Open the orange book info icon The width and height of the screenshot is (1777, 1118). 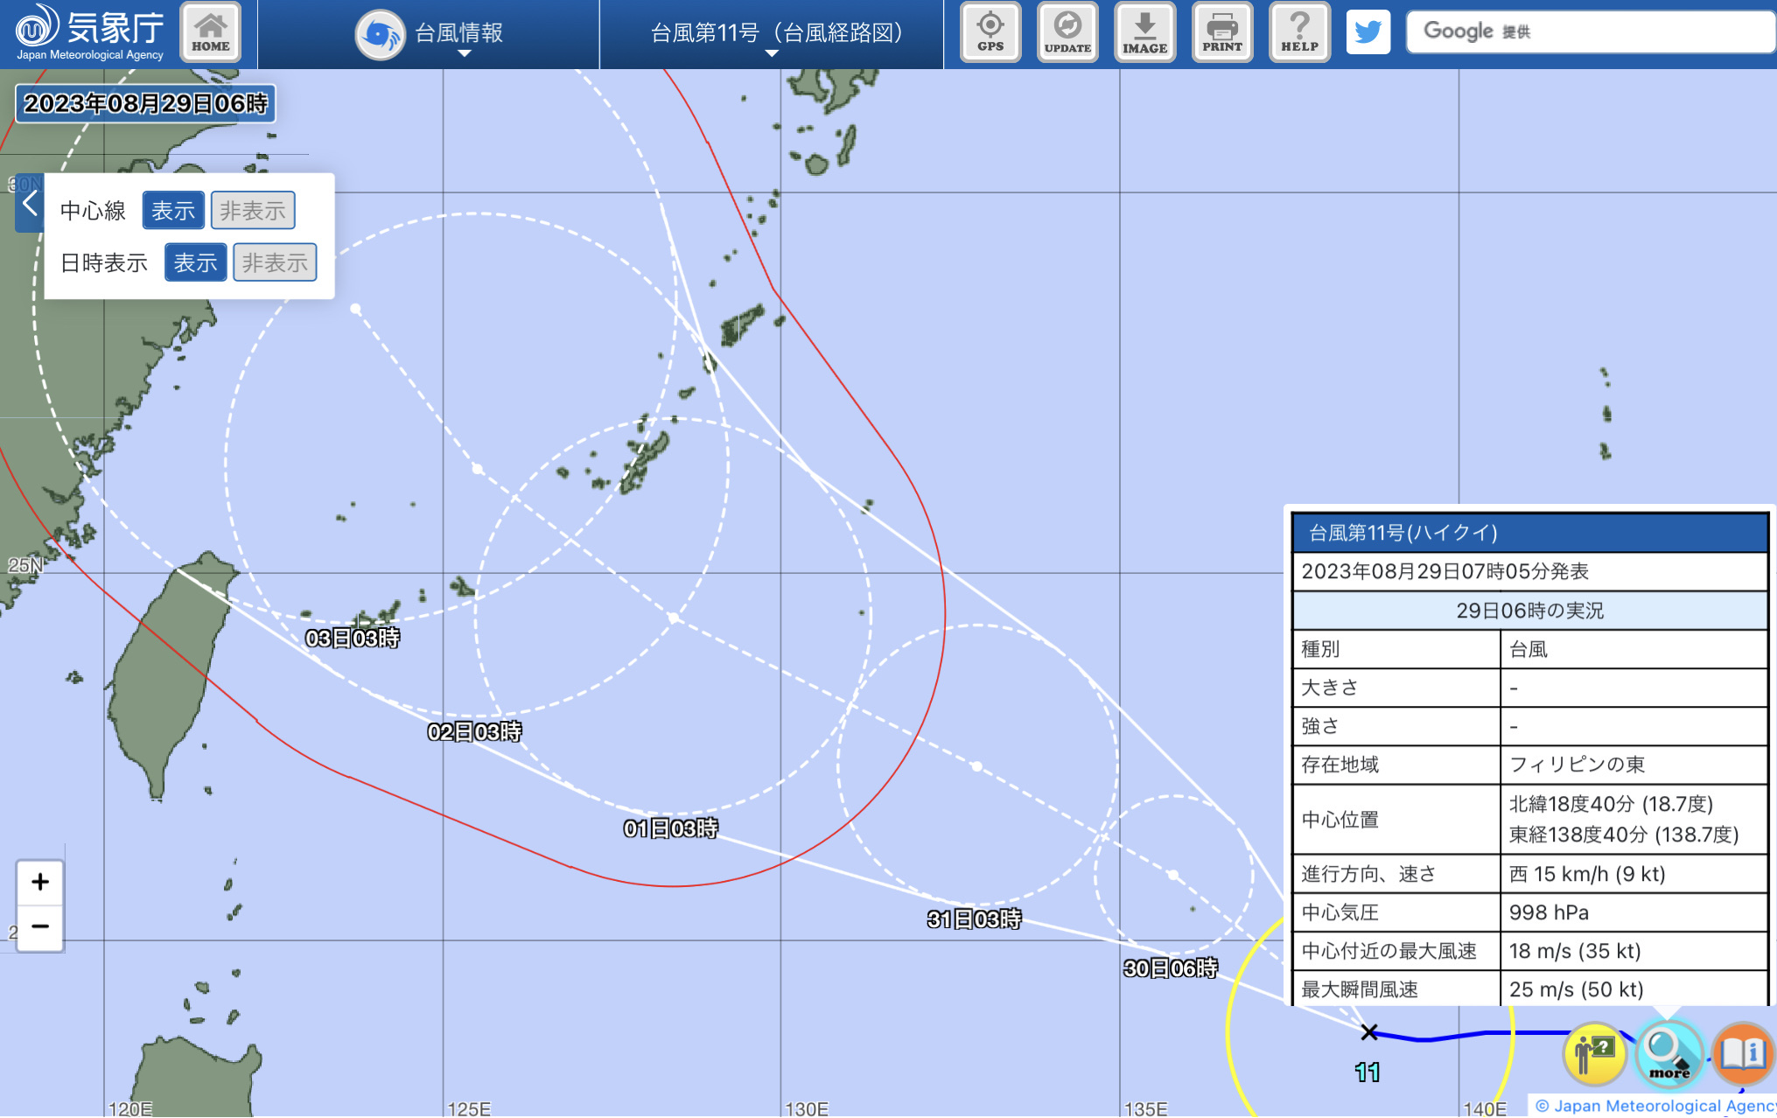pyautogui.click(x=1744, y=1052)
